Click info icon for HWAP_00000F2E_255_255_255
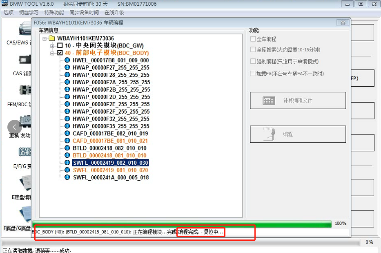Image resolution: width=381 pixels, height=253 pixels. [x=67, y=104]
